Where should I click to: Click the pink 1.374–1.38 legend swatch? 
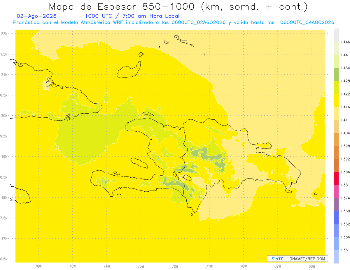[x=336, y=191]
